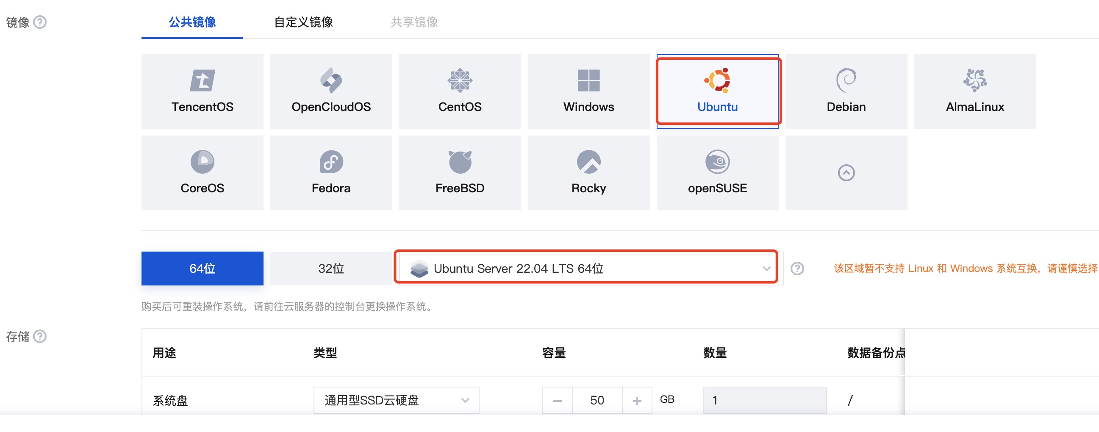The height and width of the screenshot is (432, 1099).
Task: Click the system disk capacity field showing 50
Action: 597,400
